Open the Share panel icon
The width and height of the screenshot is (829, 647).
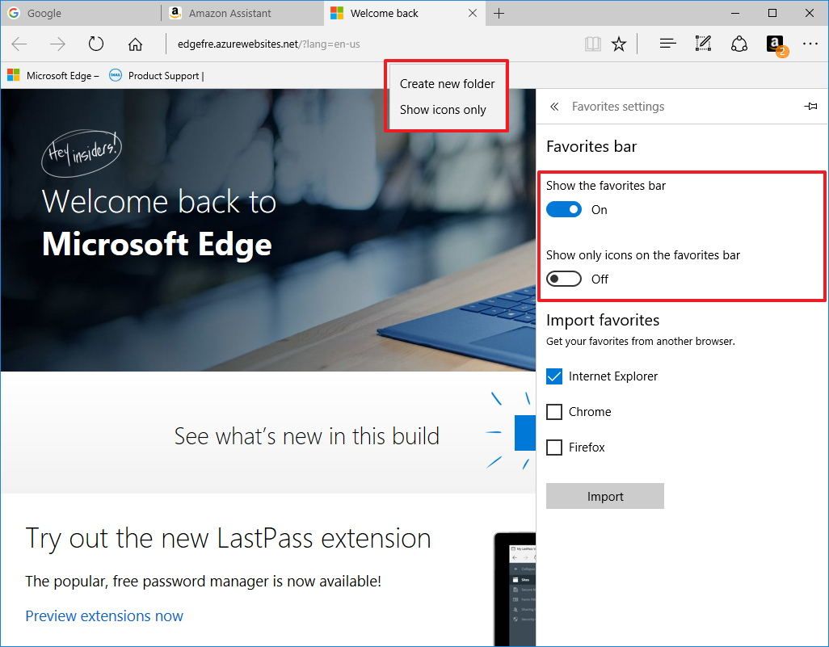pos(739,44)
